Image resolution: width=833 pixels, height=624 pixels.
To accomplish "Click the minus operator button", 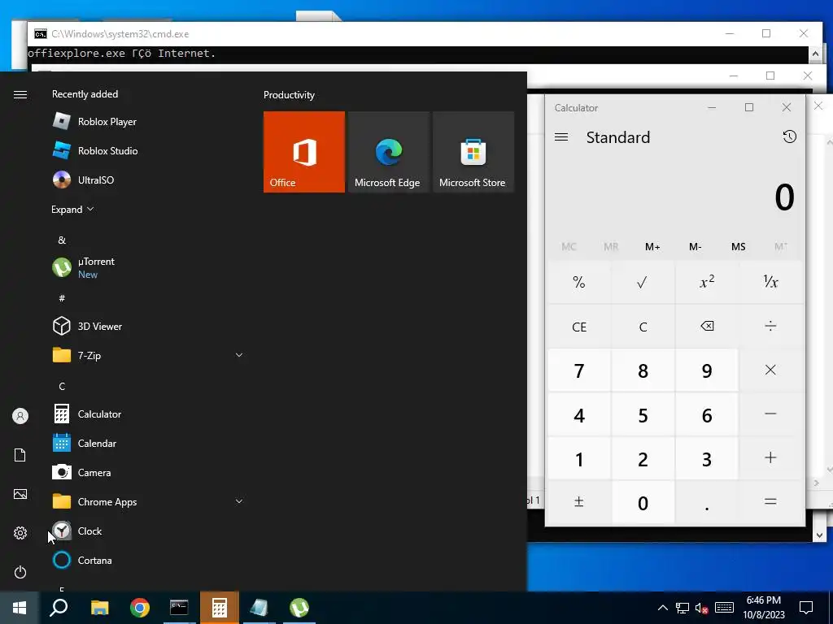I will point(771,414).
